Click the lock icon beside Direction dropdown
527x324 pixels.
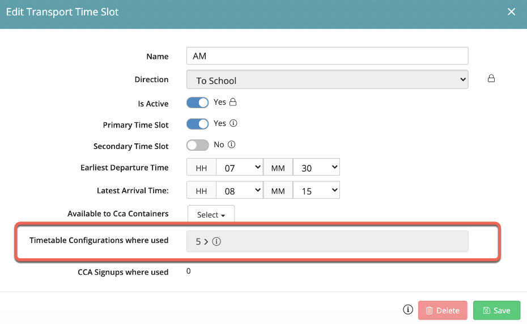click(491, 79)
